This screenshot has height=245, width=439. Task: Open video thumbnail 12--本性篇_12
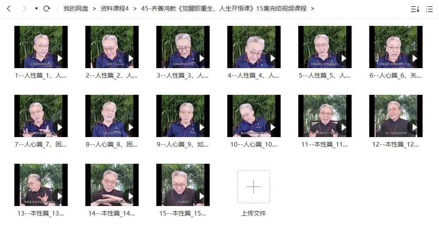(x=396, y=116)
